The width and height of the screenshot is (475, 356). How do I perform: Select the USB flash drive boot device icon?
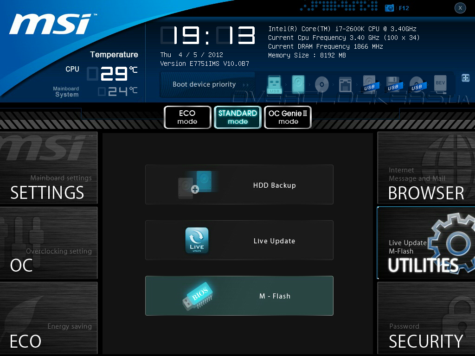(x=275, y=84)
